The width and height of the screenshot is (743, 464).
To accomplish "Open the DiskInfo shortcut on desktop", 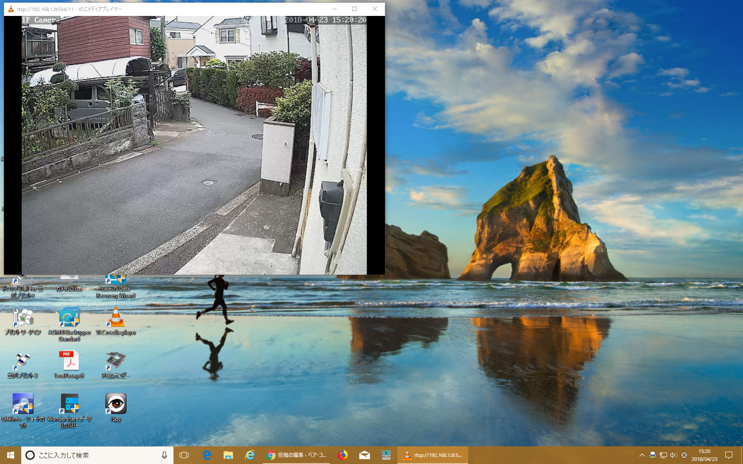I will coord(23,404).
